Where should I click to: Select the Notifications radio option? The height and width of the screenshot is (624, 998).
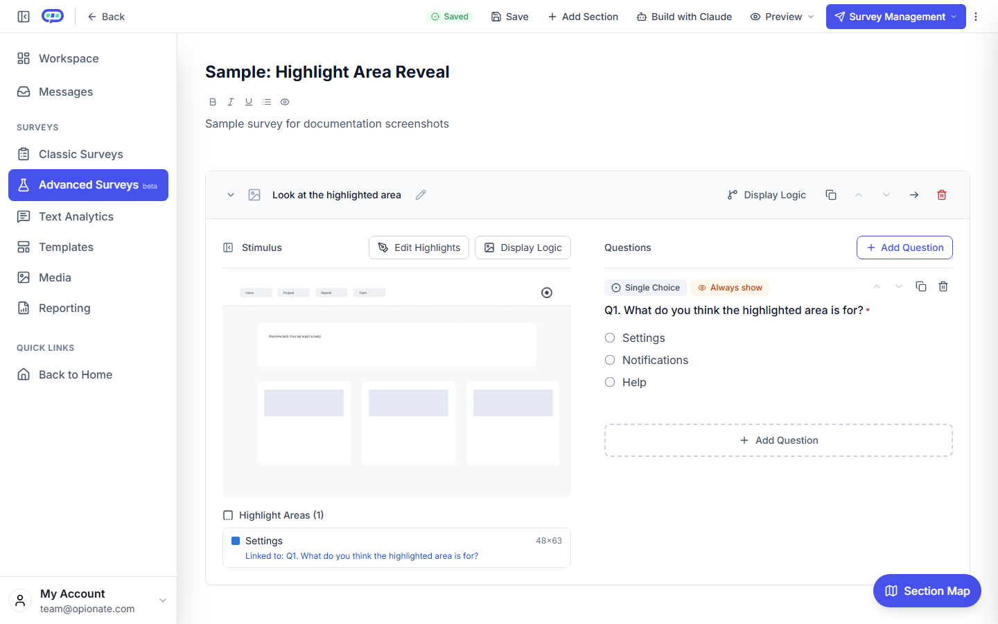(x=610, y=360)
